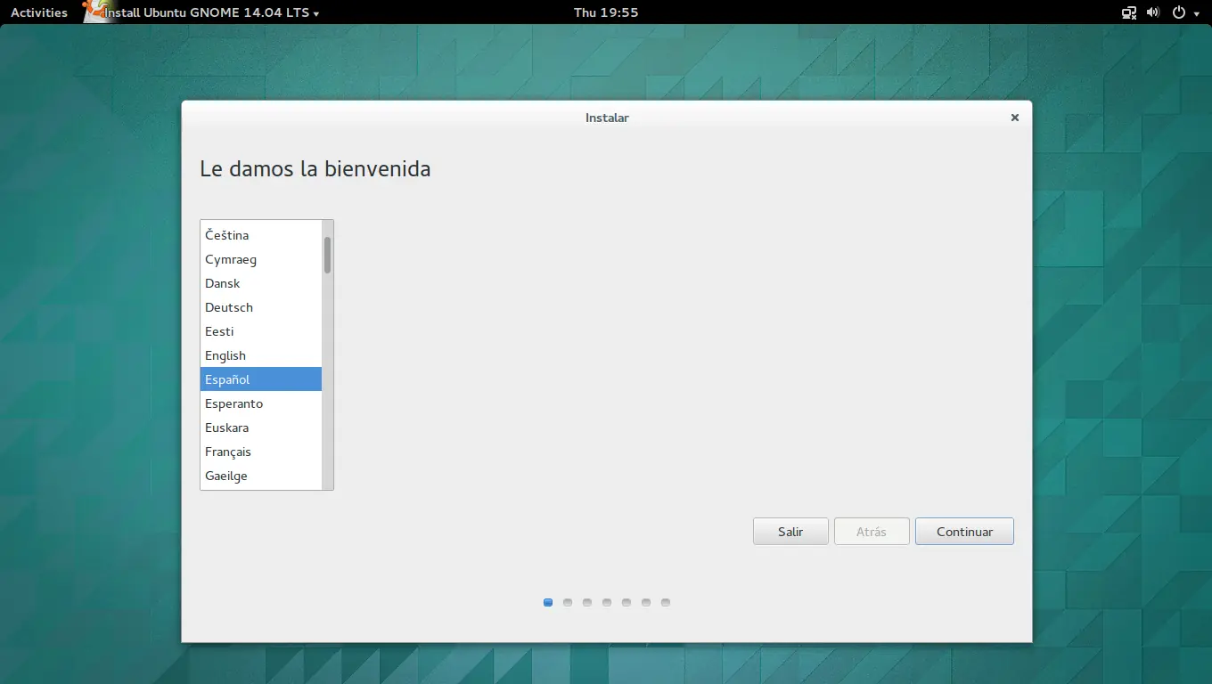Open the Activities overview
The image size is (1212, 684).
coord(39,12)
